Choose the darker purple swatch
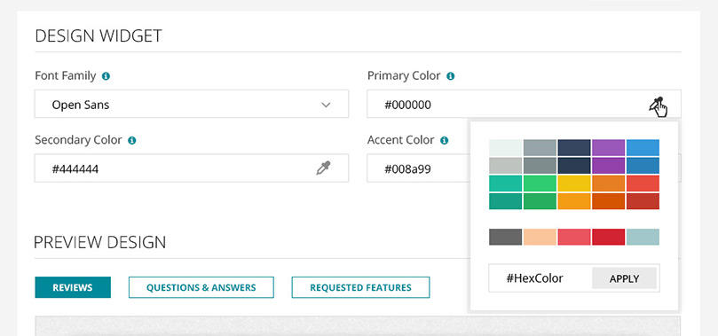The image size is (718, 336). click(x=609, y=166)
